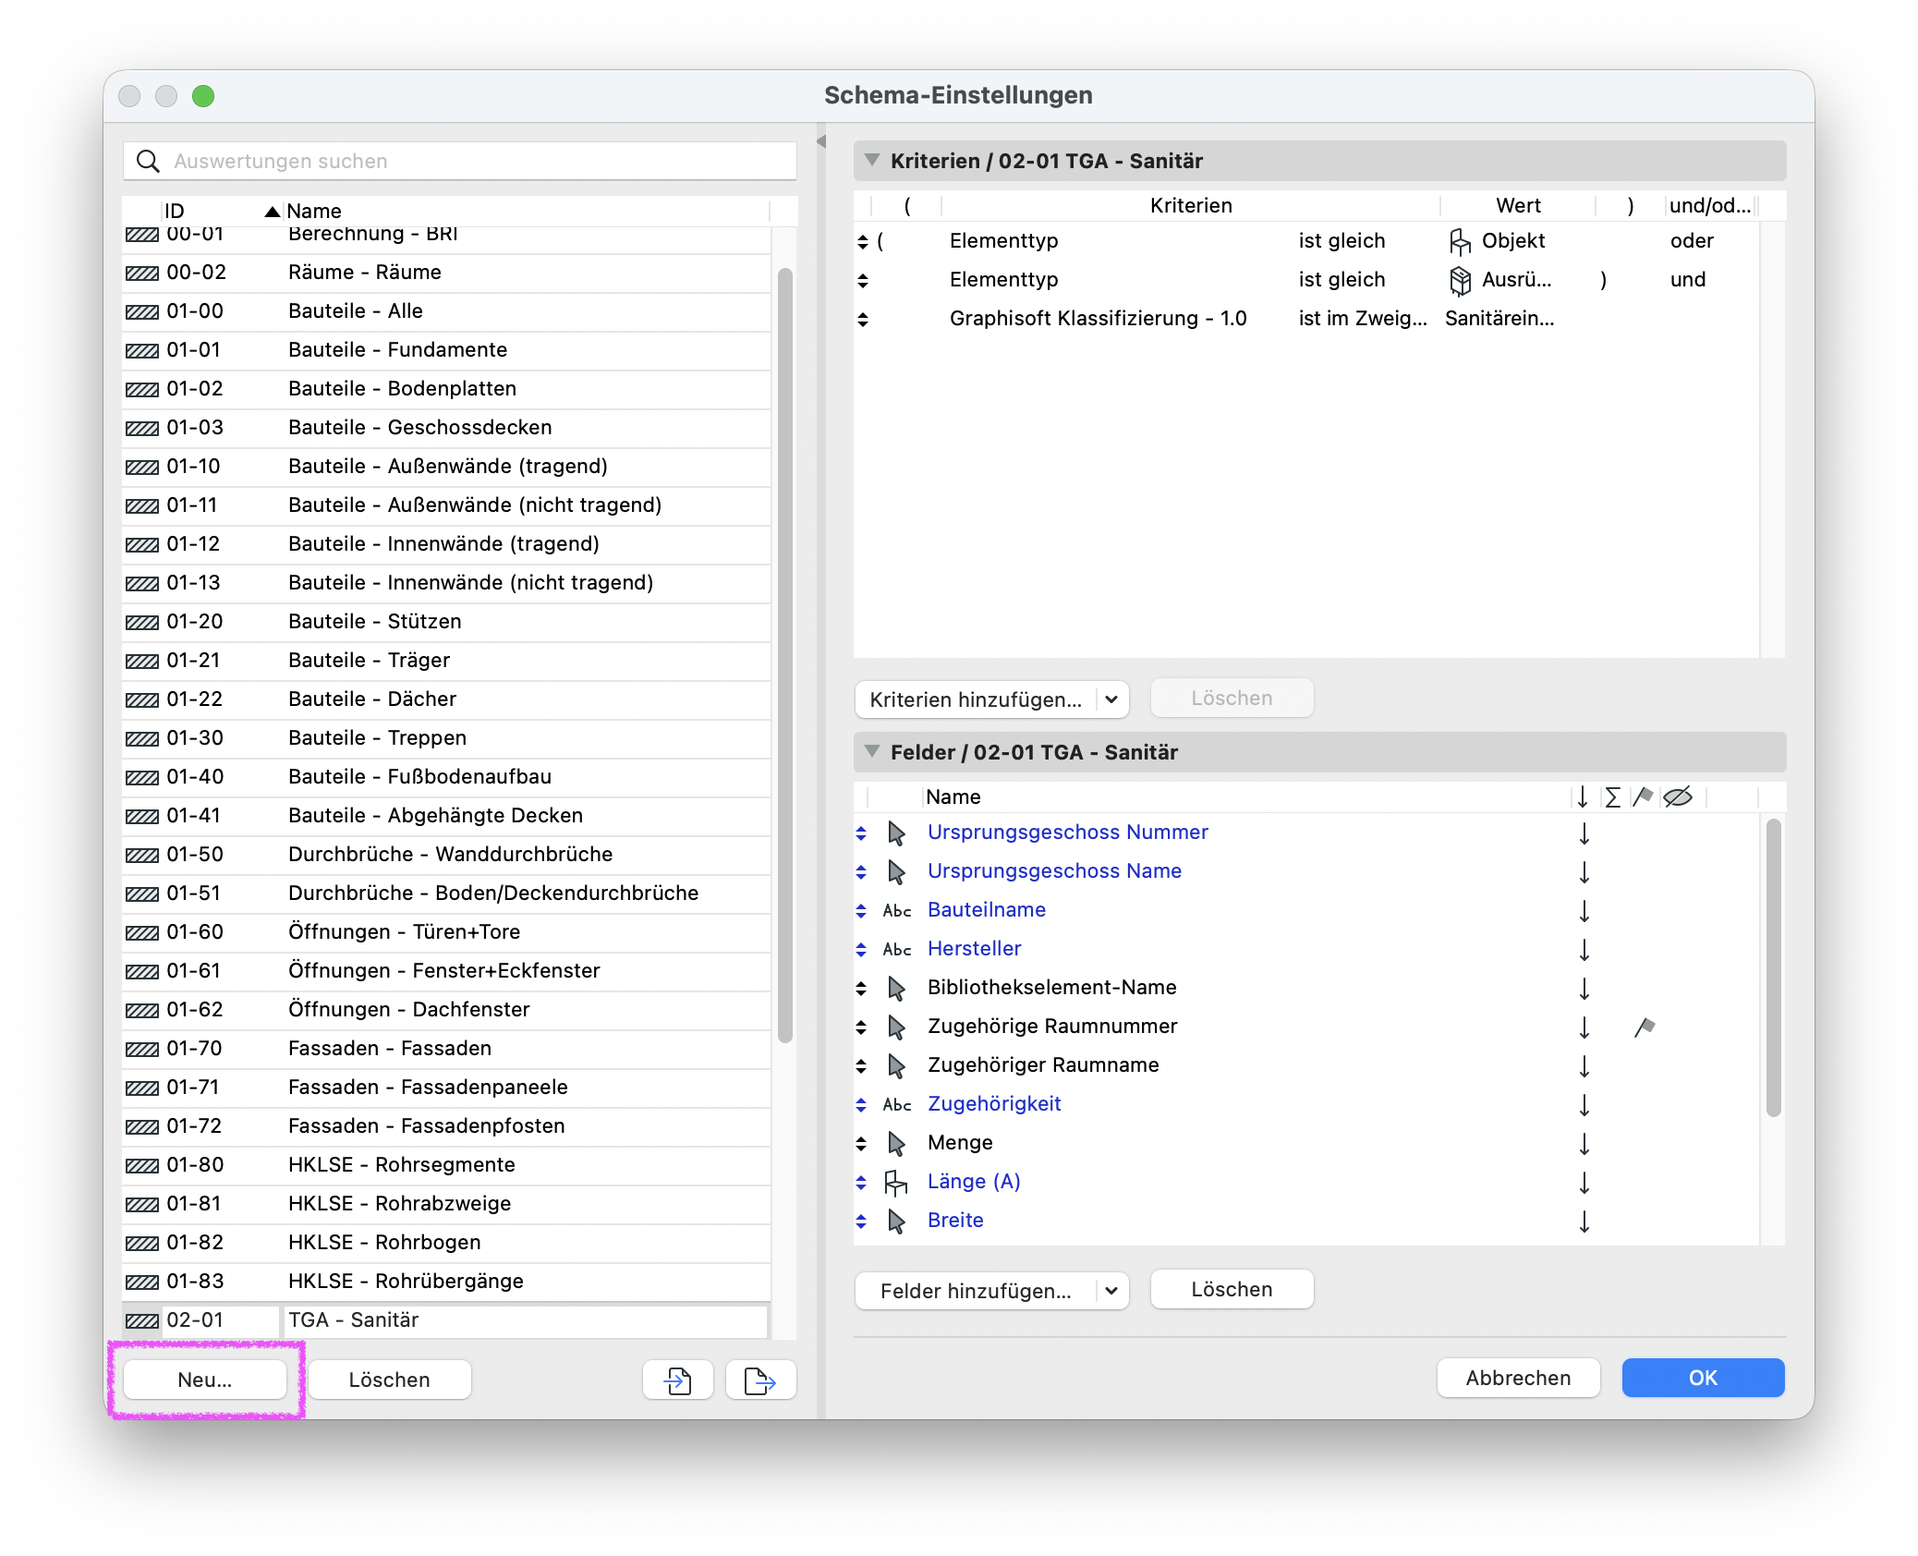Click the reorder handle of Graphisoft Klassifizierung criterion
Image resolution: width=1918 pixels, height=1556 pixels.
(x=862, y=319)
